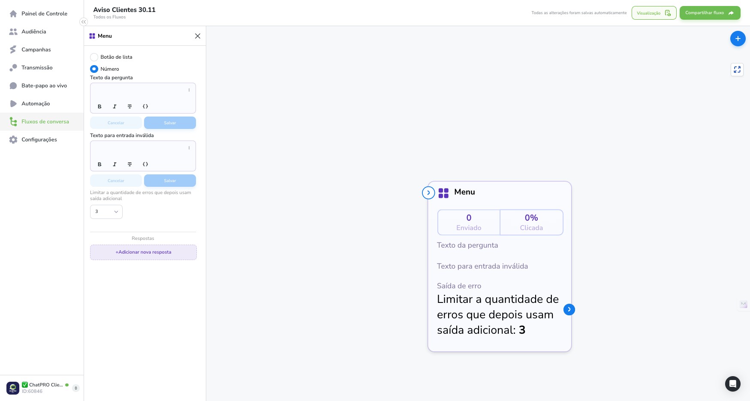
Task: Apply bold in invalid entry editor
Action: coord(99,165)
